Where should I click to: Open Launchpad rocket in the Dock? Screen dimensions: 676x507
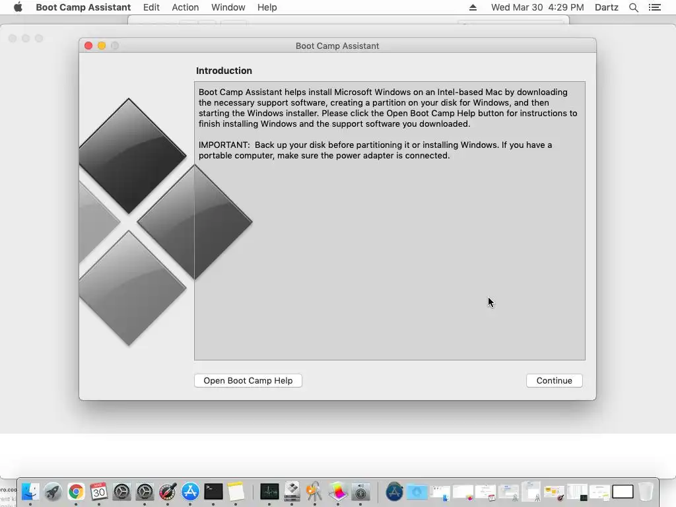tap(53, 491)
